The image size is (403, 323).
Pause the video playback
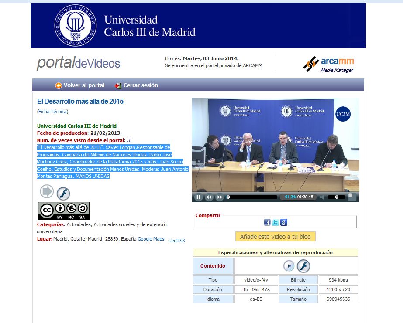pos(199,197)
